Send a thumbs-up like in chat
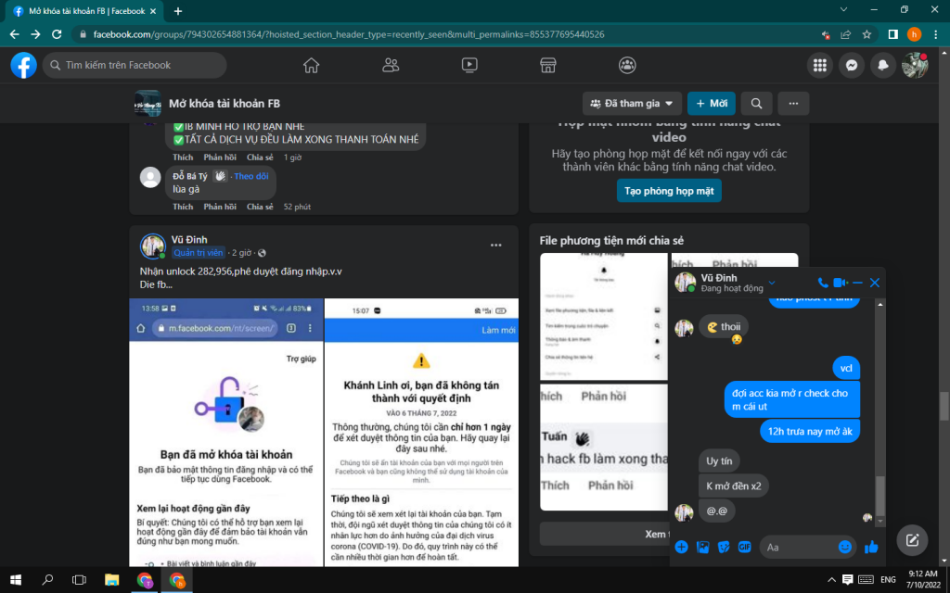 pyautogui.click(x=871, y=547)
